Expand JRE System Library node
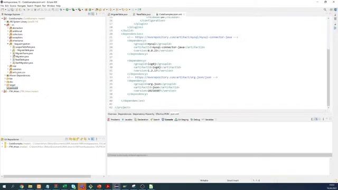The width and height of the screenshot is (338, 190). 5,22
